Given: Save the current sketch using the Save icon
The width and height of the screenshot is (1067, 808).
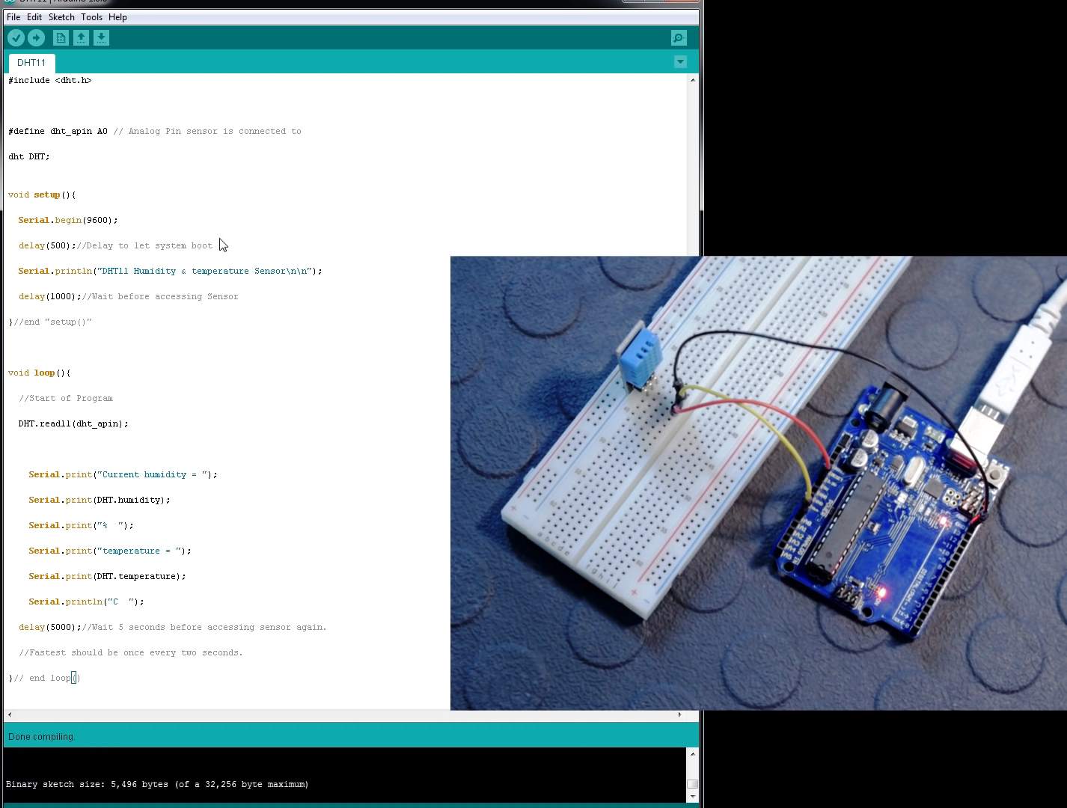Looking at the screenshot, I should (101, 37).
